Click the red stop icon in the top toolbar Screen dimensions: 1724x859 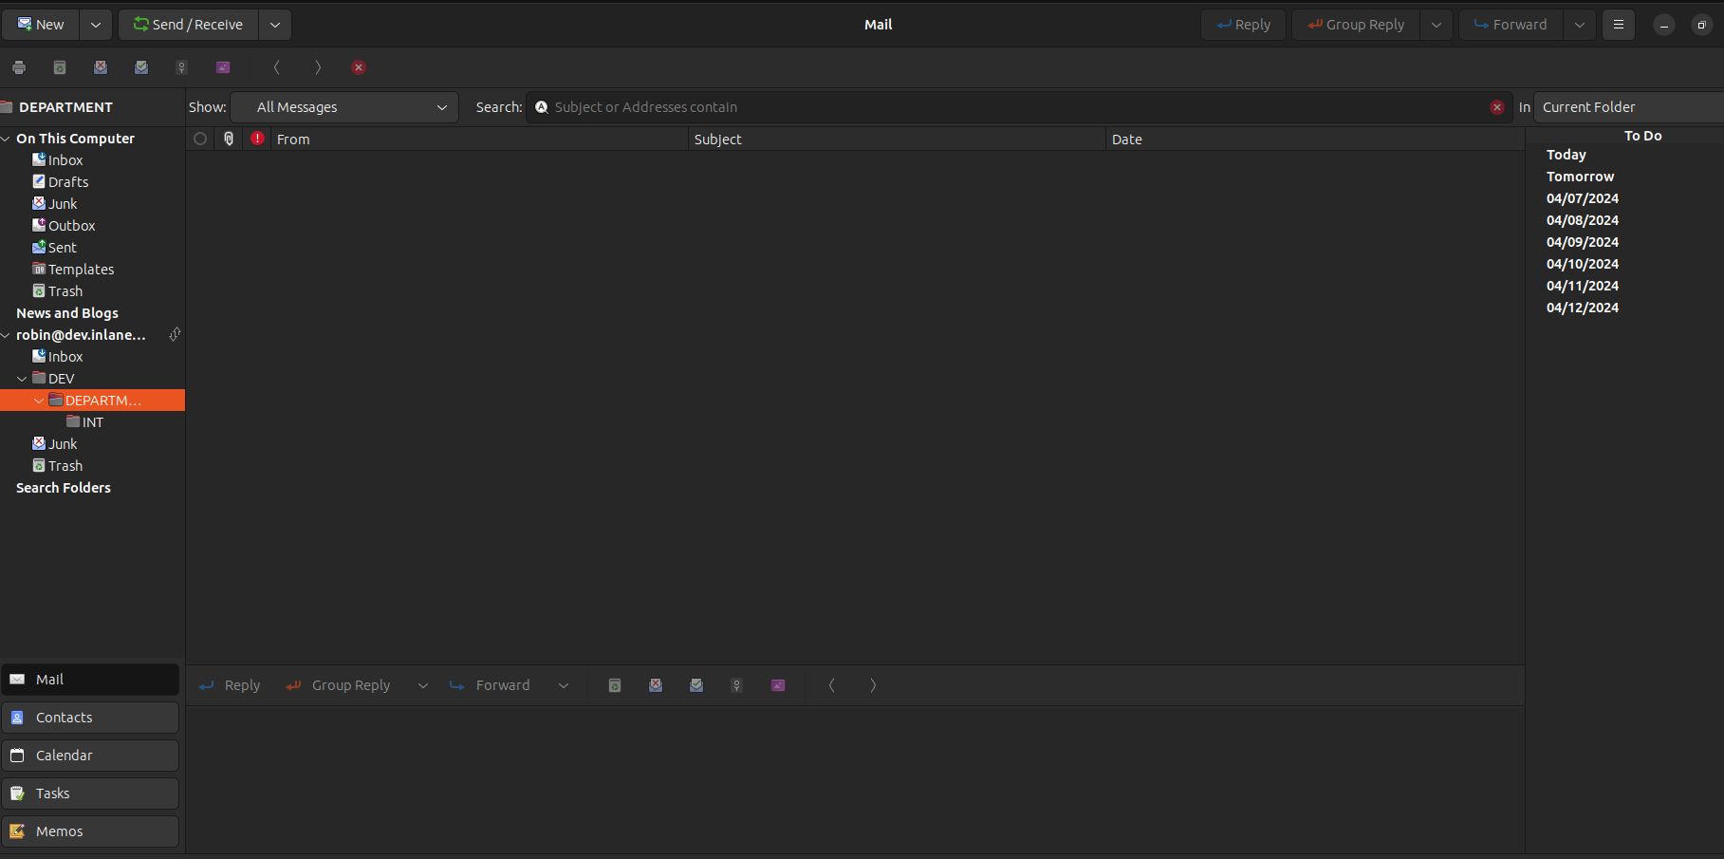(359, 67)
